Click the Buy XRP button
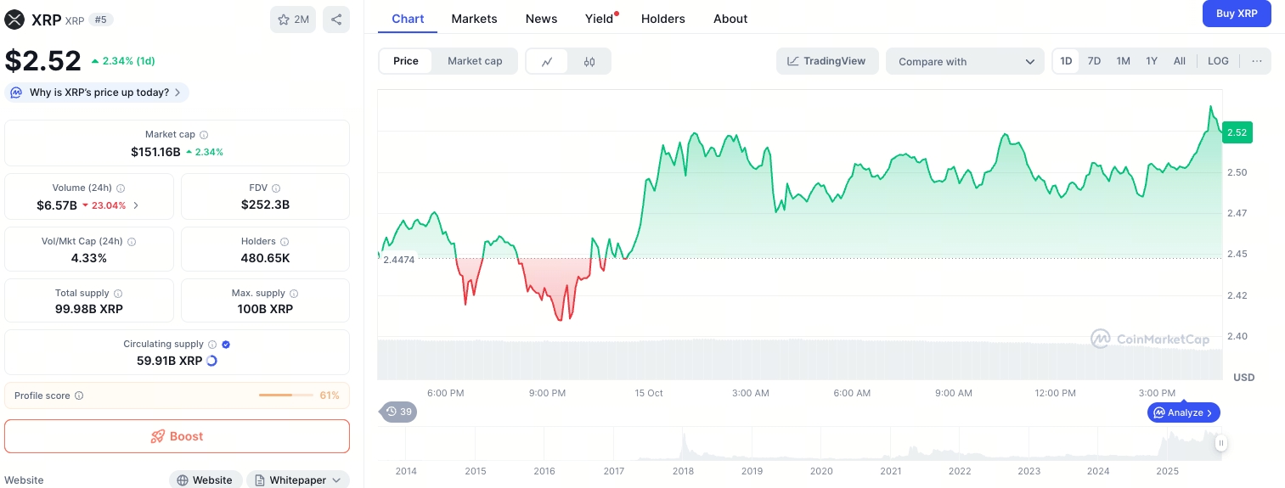The height and width of the screenshot is (488, 1285). tap(1236, 14)
